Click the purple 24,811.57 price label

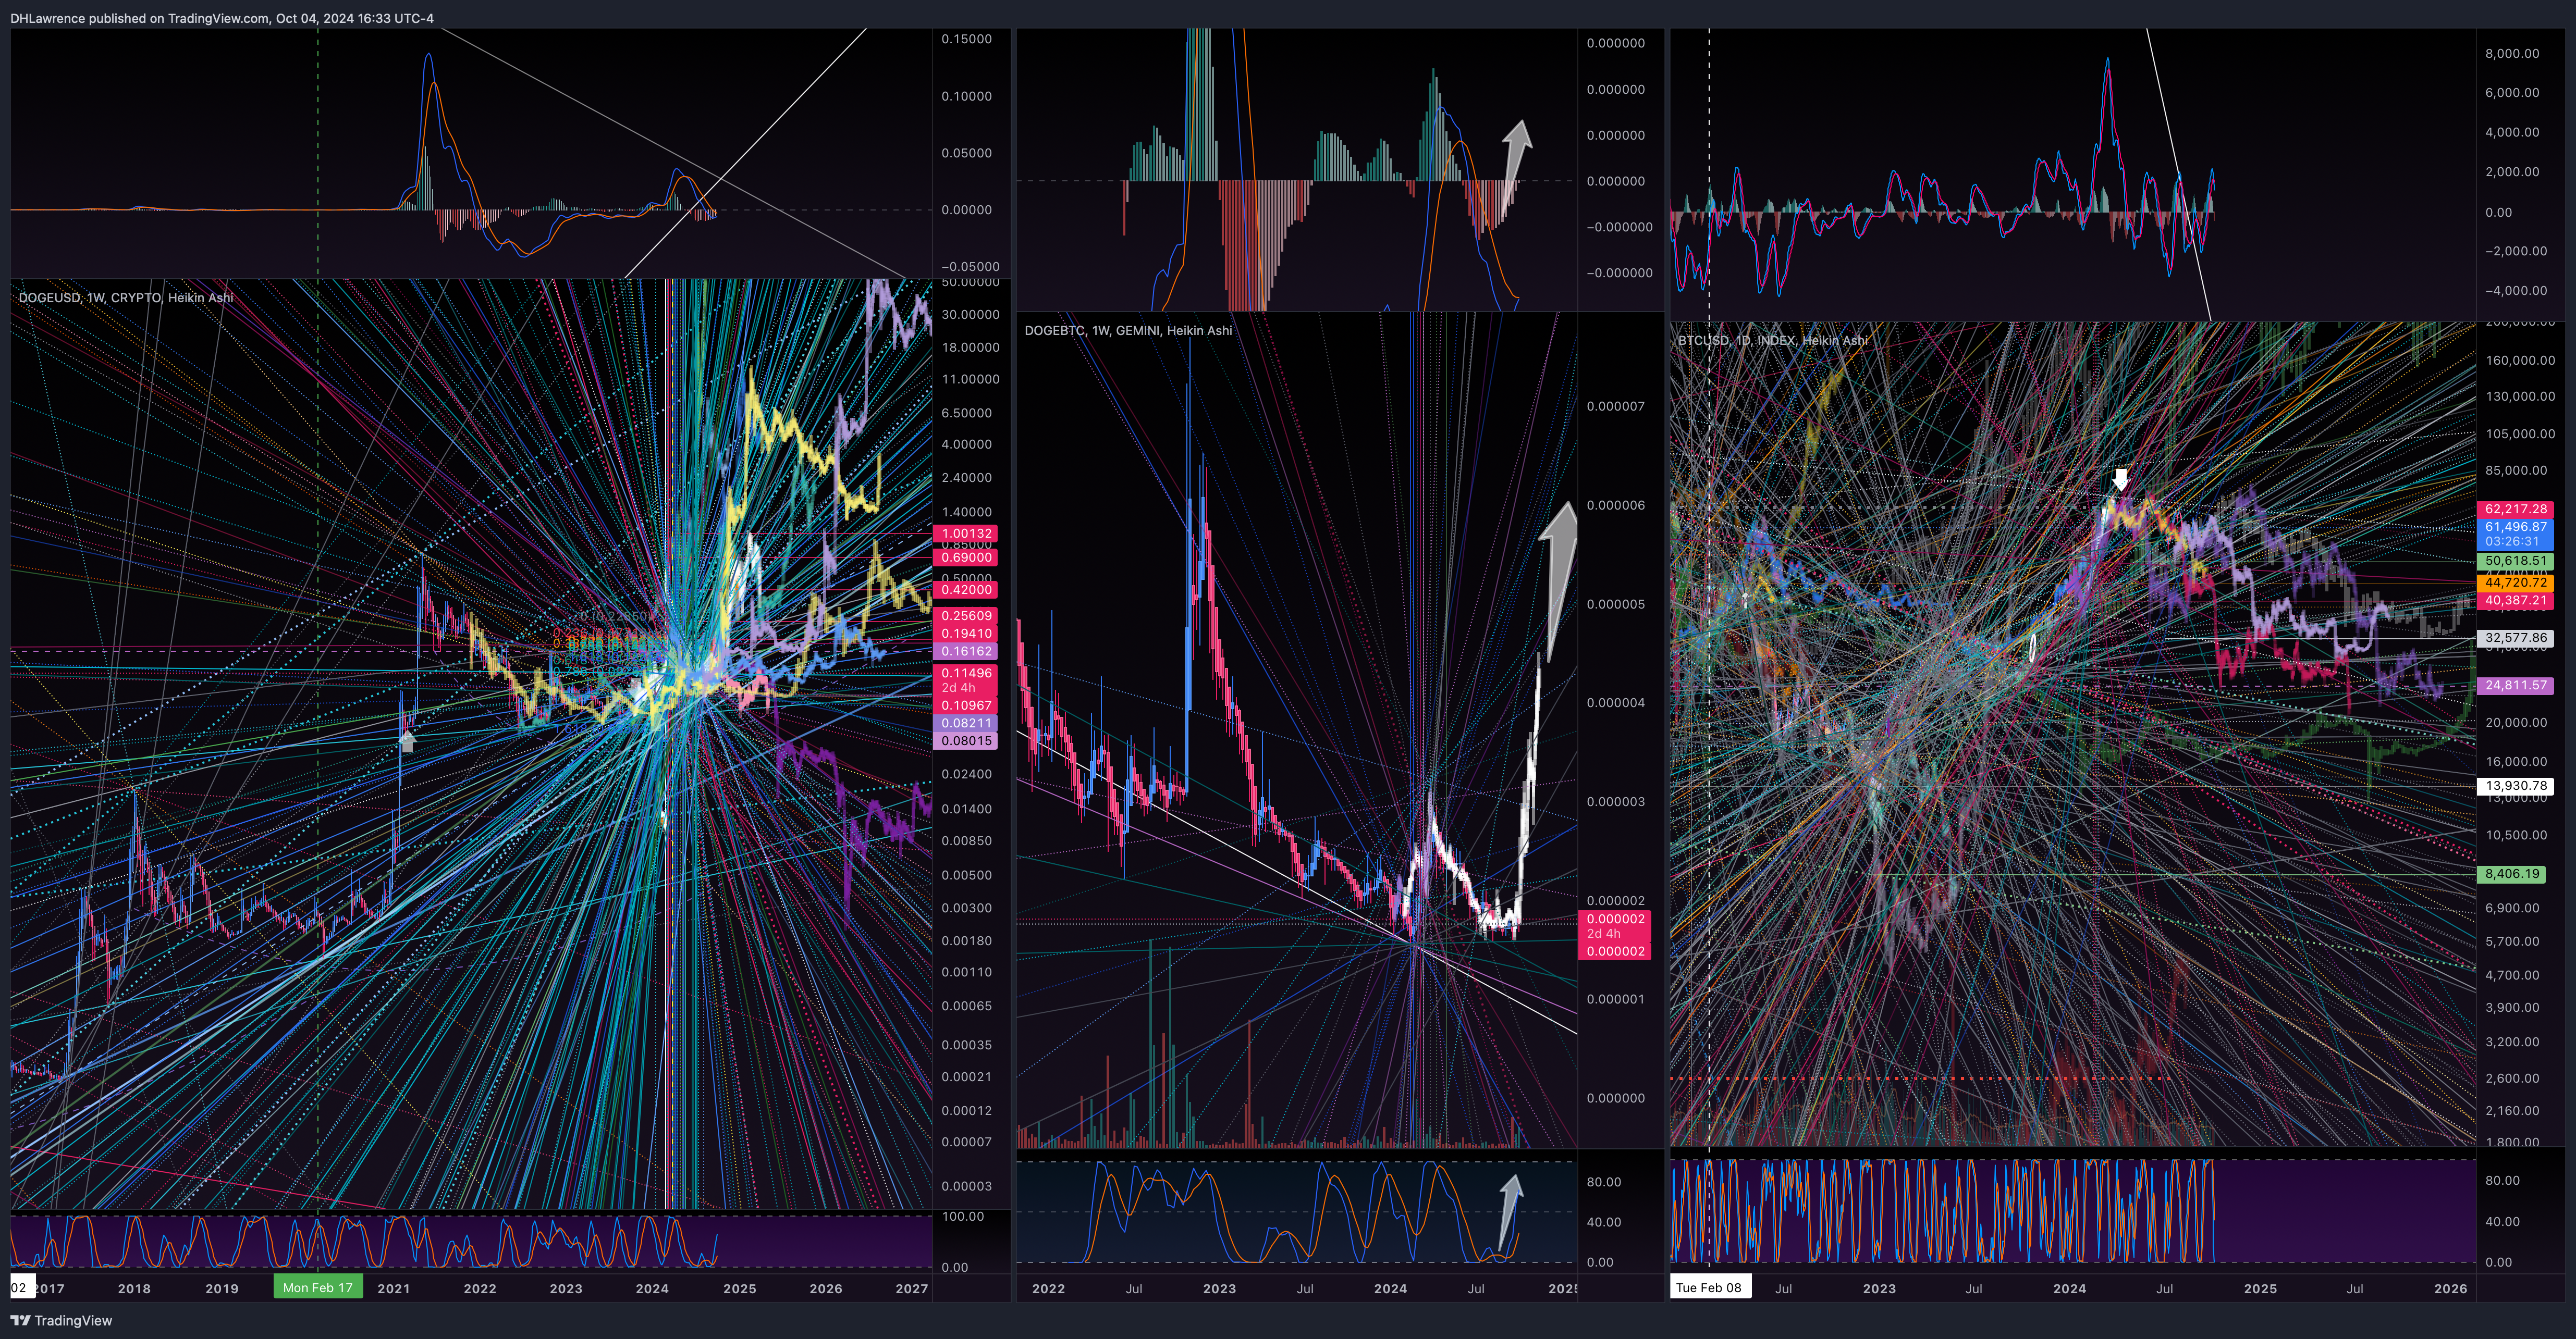(x=2516, y=686)
